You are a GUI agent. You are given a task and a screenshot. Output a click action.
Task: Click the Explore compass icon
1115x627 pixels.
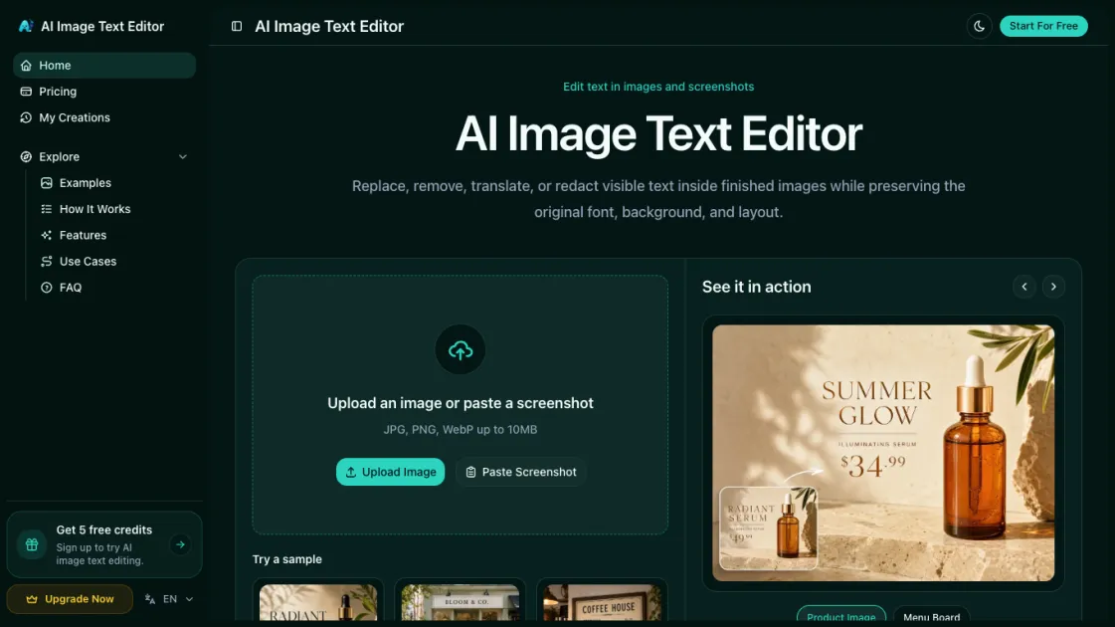(26, 157)
